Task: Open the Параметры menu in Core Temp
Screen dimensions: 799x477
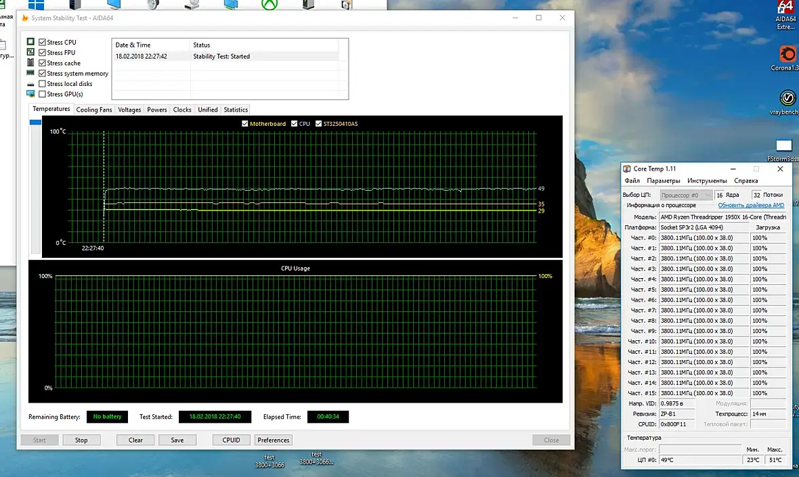Action: coord(664,181)
